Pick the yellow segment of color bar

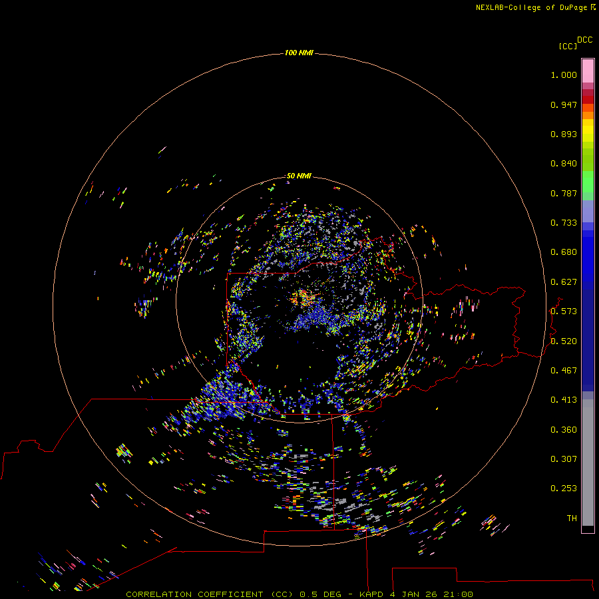click(x=588, y=130)
